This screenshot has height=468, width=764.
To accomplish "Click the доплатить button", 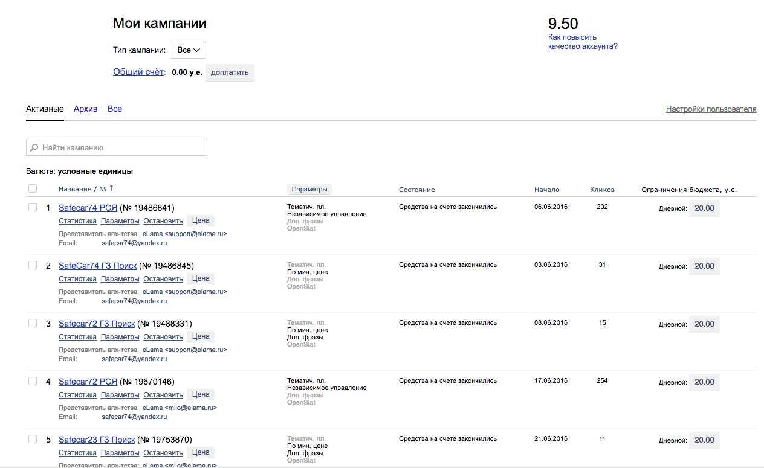I will point(230,72).
